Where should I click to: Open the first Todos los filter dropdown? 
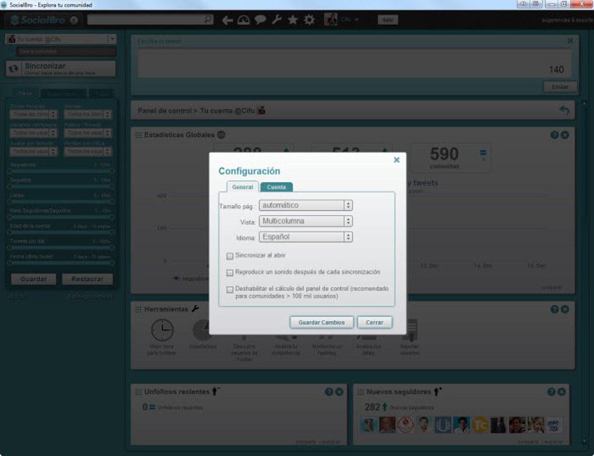[x=33, y=114]
